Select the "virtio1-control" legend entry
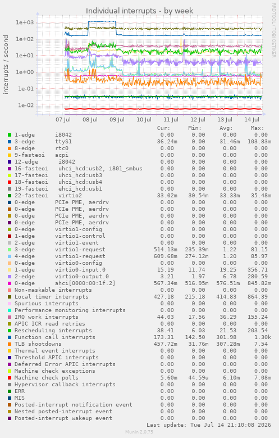Screen dimensions: 279x438 click(x=60, y=236)
